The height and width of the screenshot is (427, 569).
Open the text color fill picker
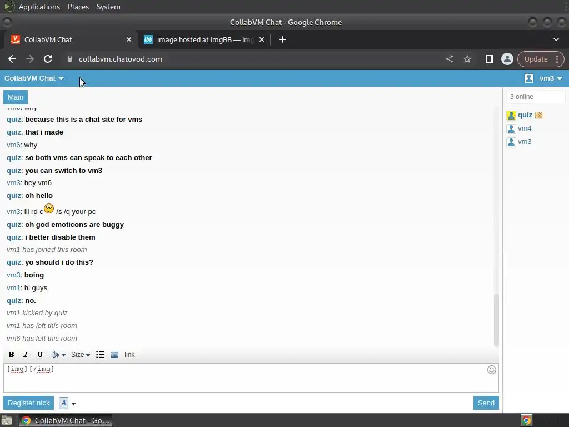pos(58,354)
